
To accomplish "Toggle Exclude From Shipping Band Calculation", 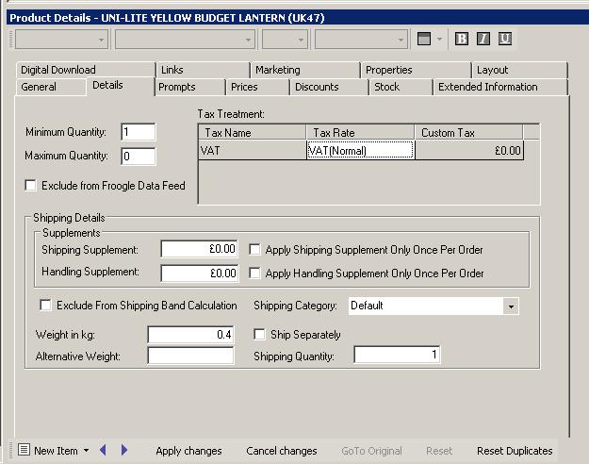I will [x=45, y=306].
